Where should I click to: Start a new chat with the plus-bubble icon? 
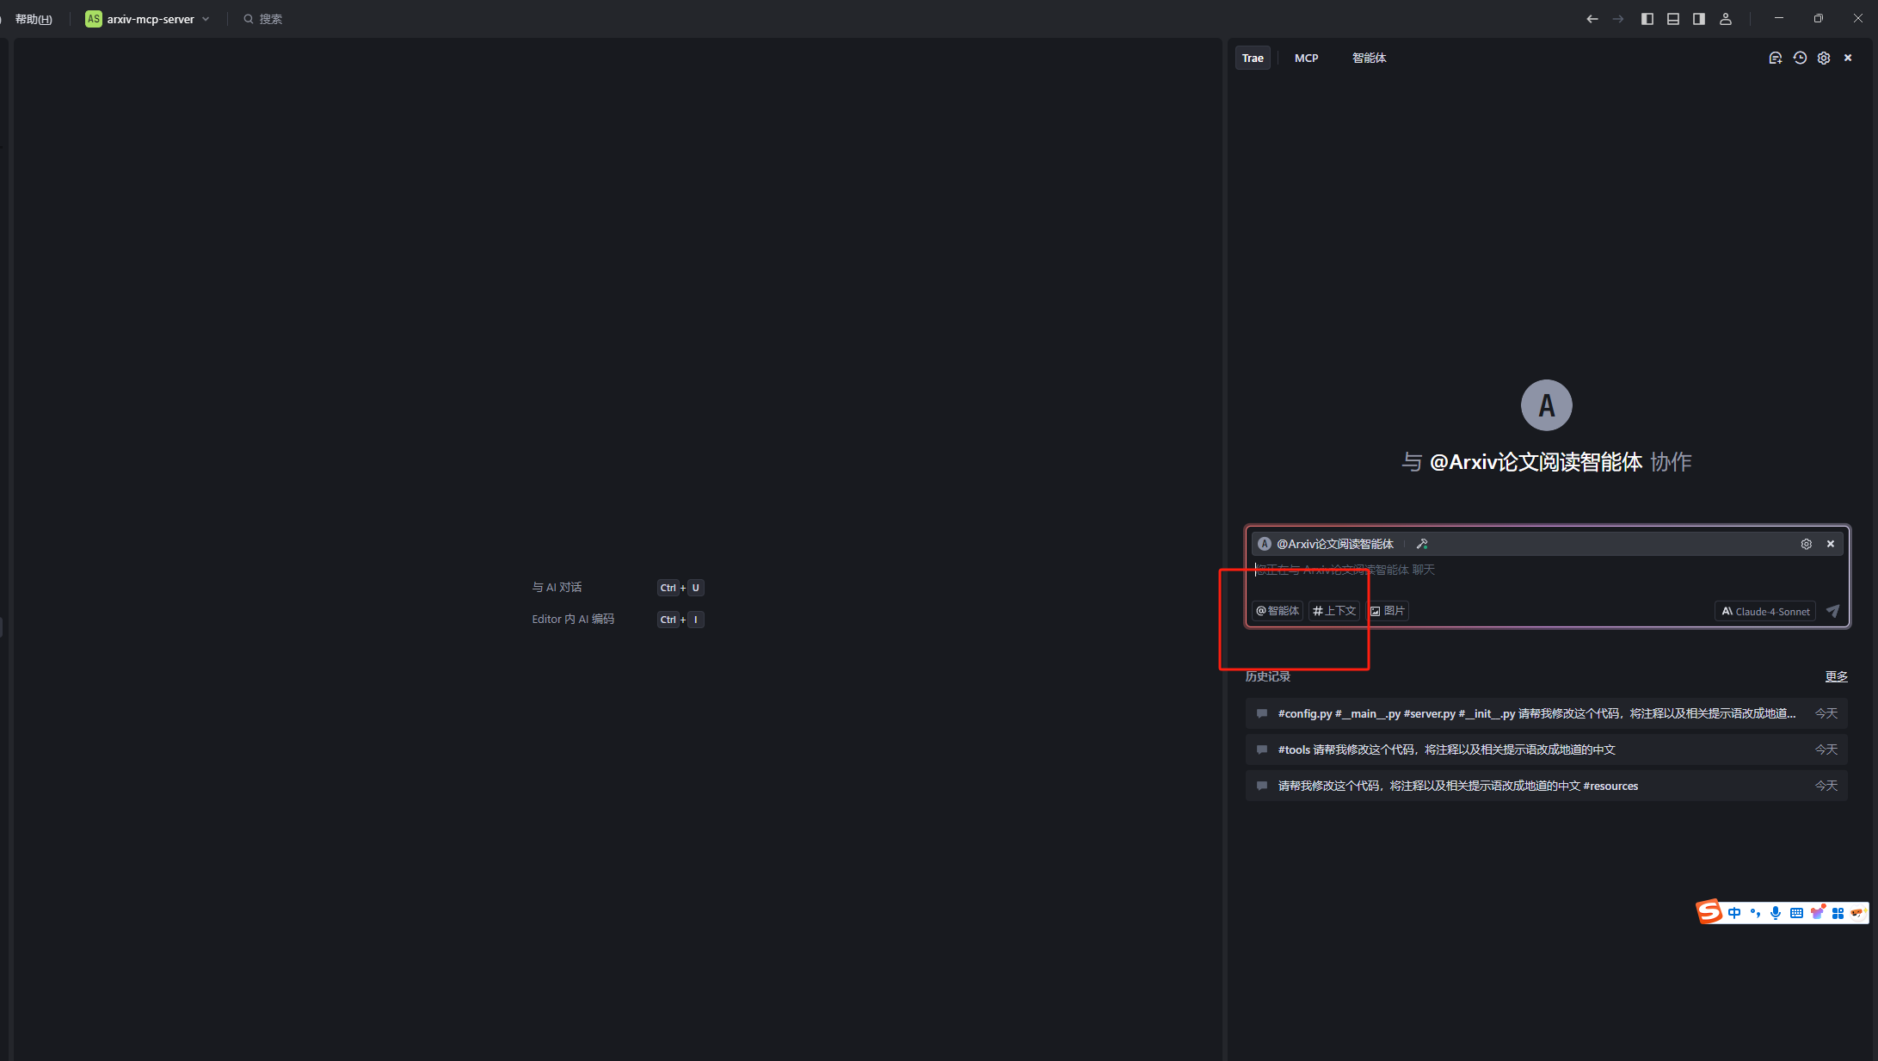point(1775,58)
